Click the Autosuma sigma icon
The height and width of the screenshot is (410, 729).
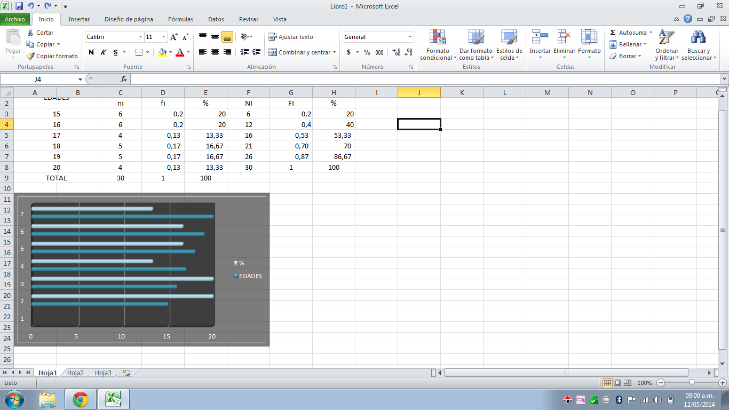pos(613,33)
